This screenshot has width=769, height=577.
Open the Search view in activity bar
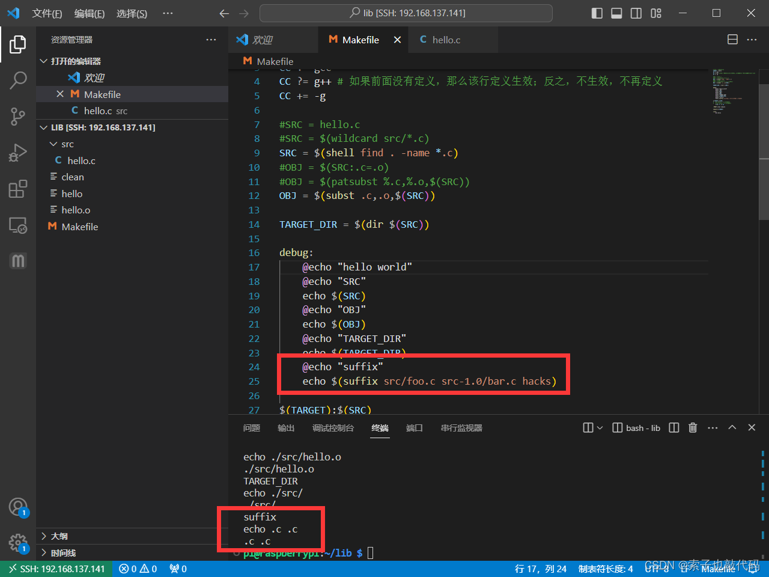[x=18, y=80]
